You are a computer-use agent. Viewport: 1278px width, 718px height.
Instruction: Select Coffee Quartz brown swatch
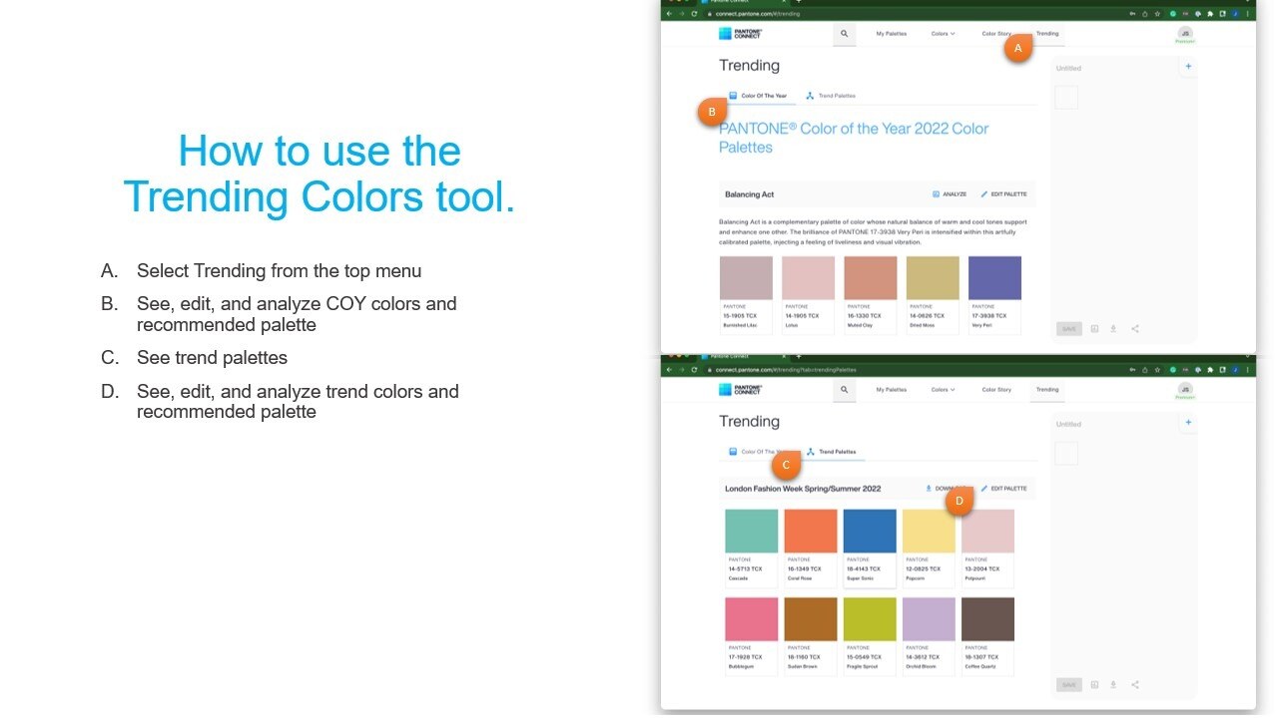pos(987,619)
